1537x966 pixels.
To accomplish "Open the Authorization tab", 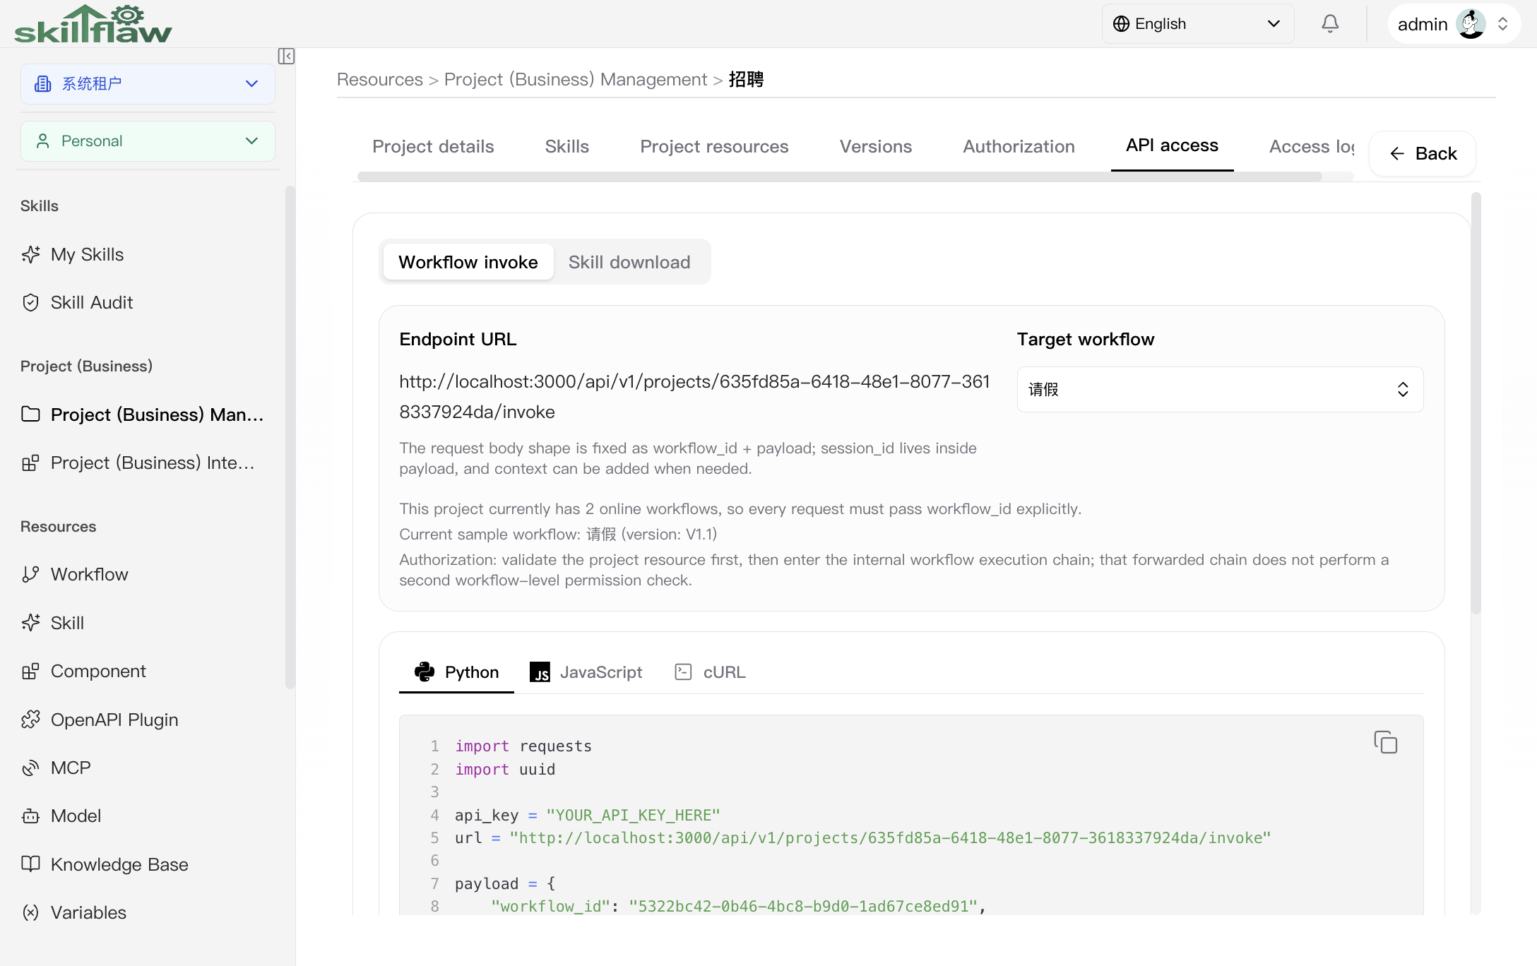I will tap(1019, 147).
